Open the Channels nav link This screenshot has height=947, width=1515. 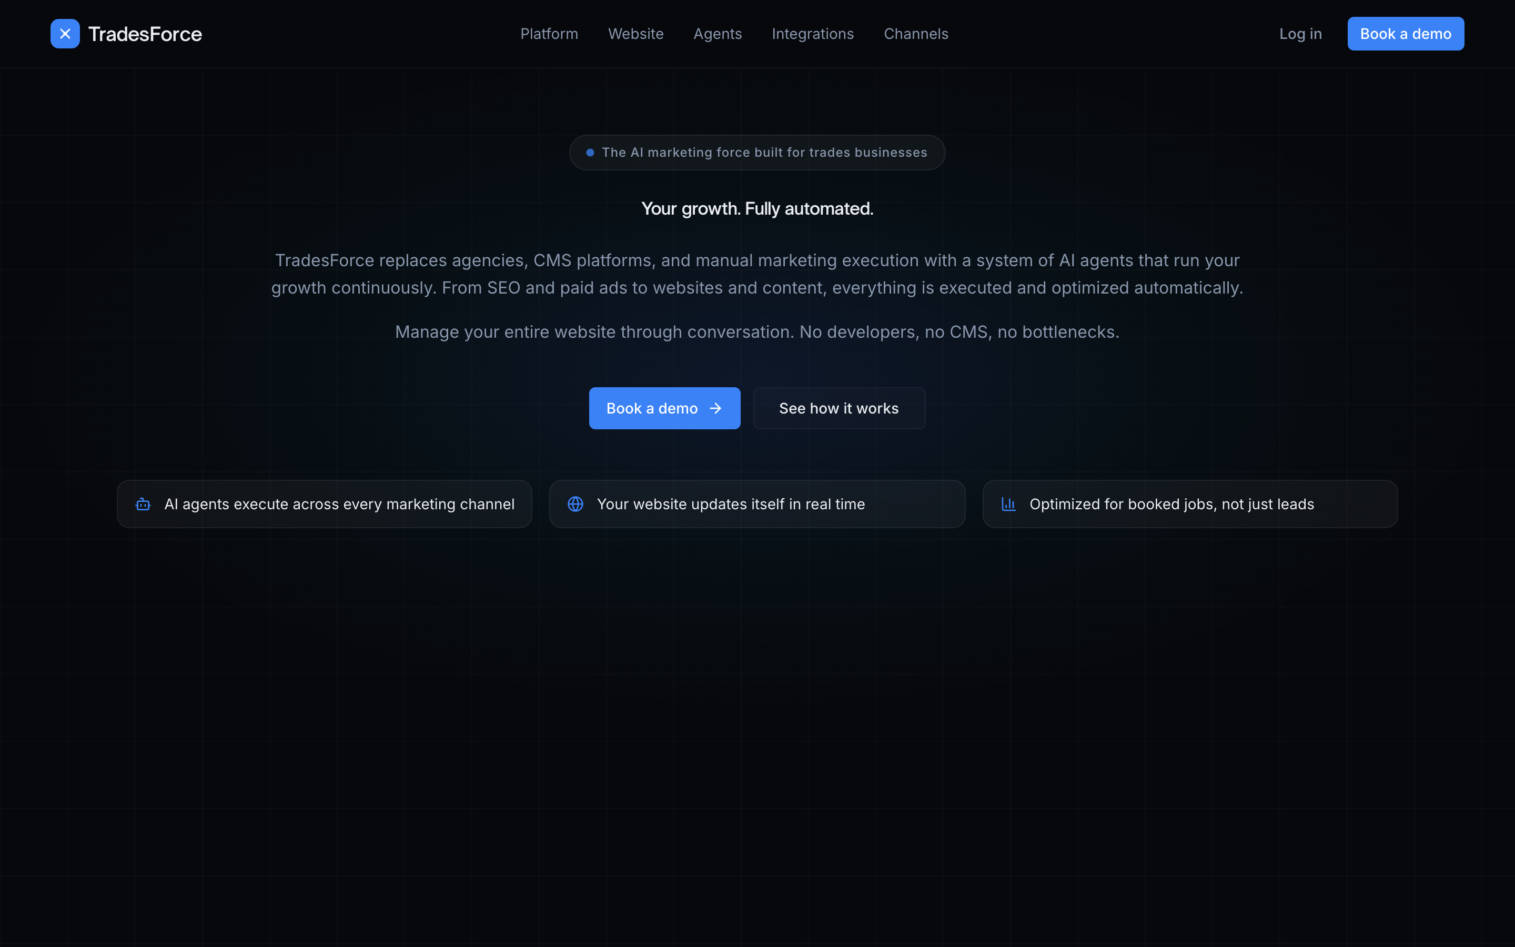point(916,34)
